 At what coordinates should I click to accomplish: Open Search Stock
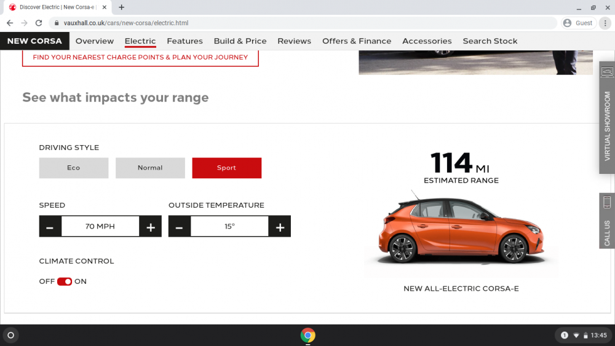pos(490,41)
